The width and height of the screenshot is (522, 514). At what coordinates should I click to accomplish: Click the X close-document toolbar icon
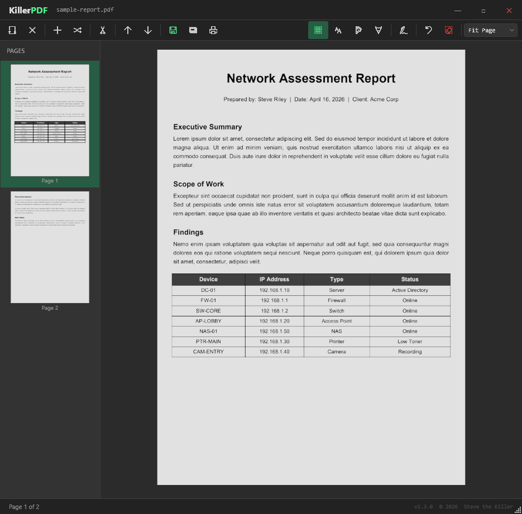(32, 30)
